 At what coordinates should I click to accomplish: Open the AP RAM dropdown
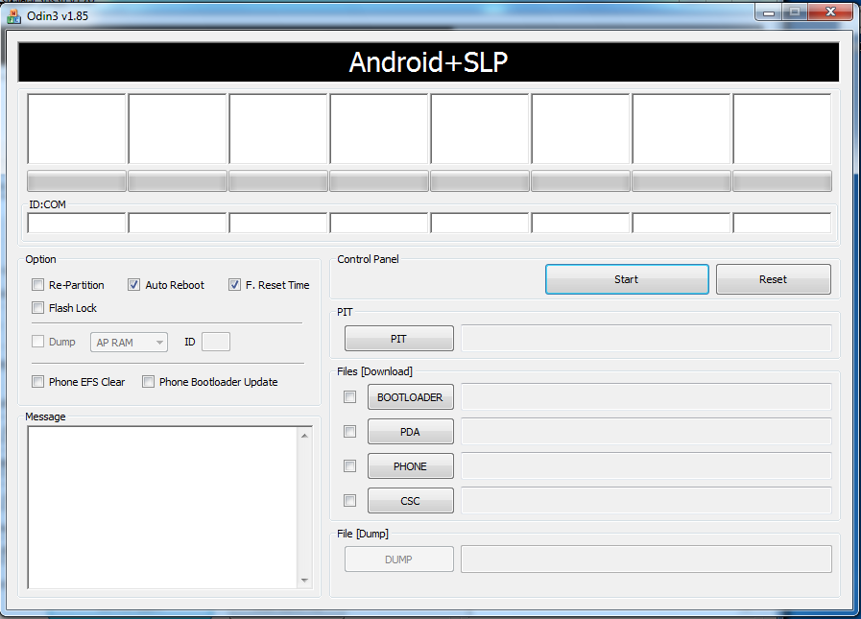coord(129,343)
